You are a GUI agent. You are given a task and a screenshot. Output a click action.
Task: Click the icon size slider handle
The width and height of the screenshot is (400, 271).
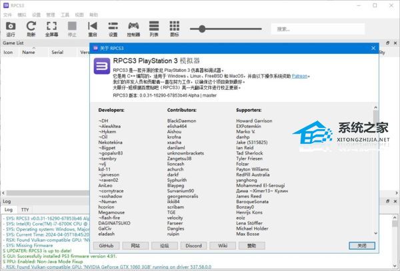click(x=203, y=29)
